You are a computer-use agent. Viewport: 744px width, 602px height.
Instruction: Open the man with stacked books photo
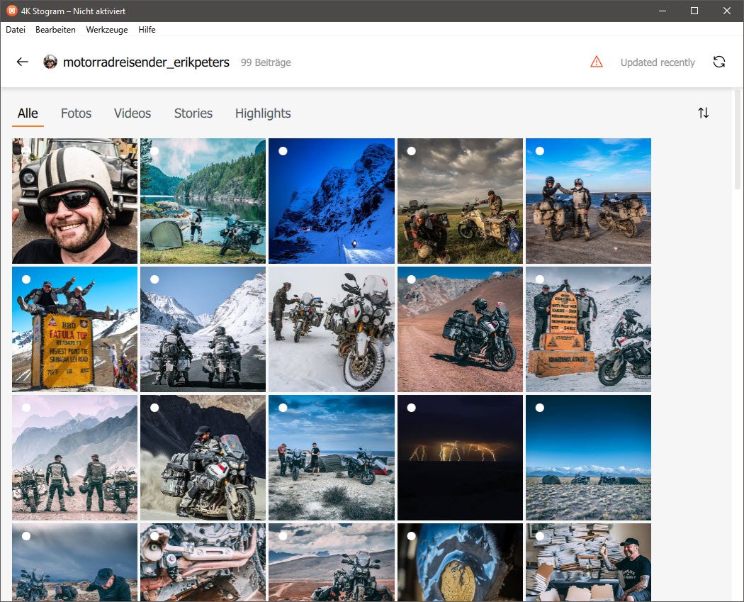[x=588, y=562]
